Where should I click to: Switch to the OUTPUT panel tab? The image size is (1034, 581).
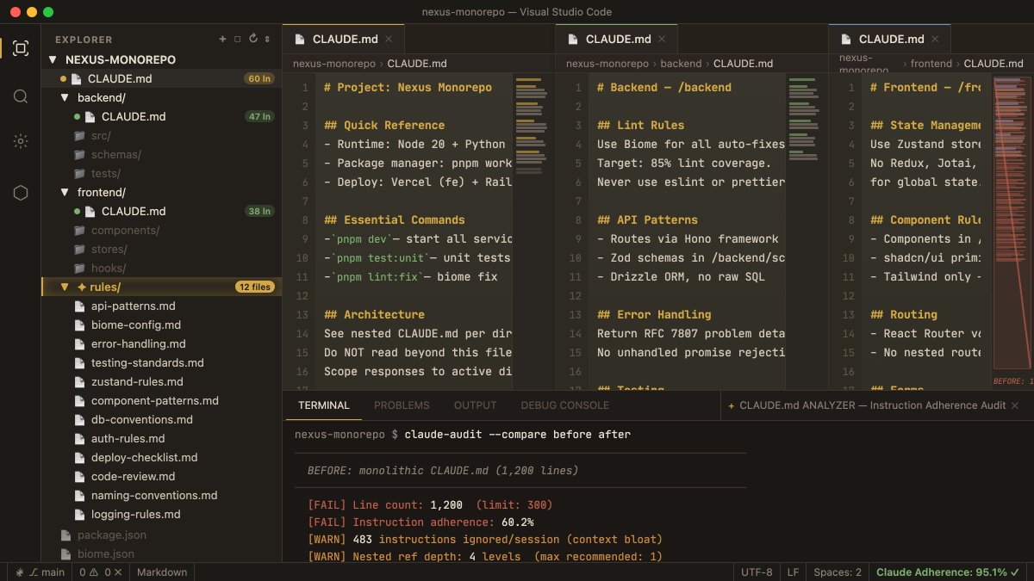pyautogui.click(x=475, y=405)
